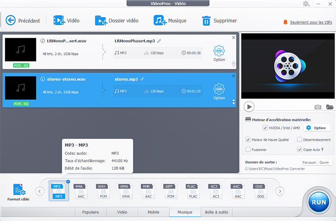Take a snapshot with camera icon
The height and width of the screenshot is (221, 336).
(x=318, y=107)
